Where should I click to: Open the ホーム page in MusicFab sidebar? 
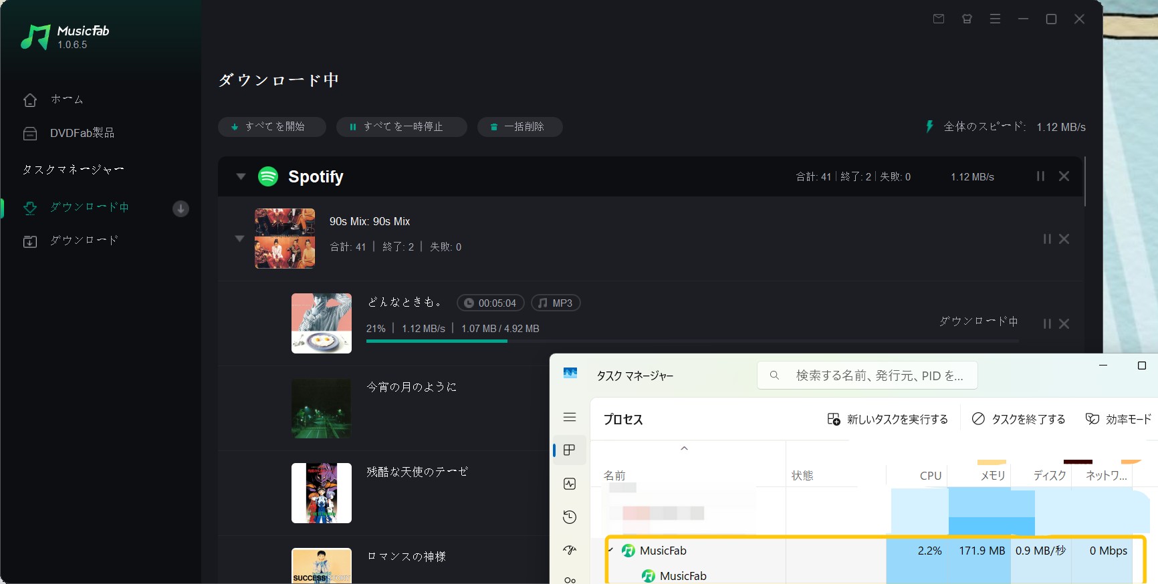pos(53,100)
